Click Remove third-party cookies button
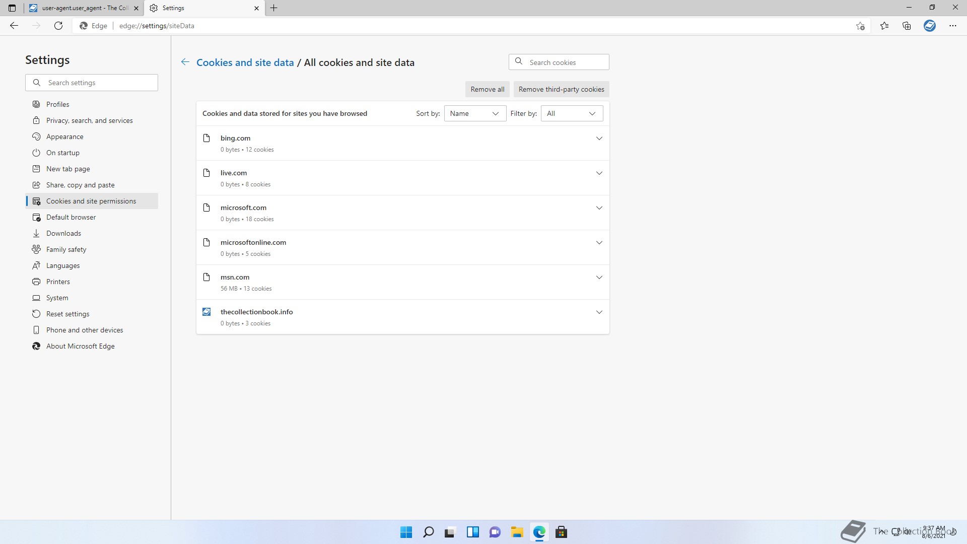Viewport: 967px width, 544px height. (x=561, y=89)
